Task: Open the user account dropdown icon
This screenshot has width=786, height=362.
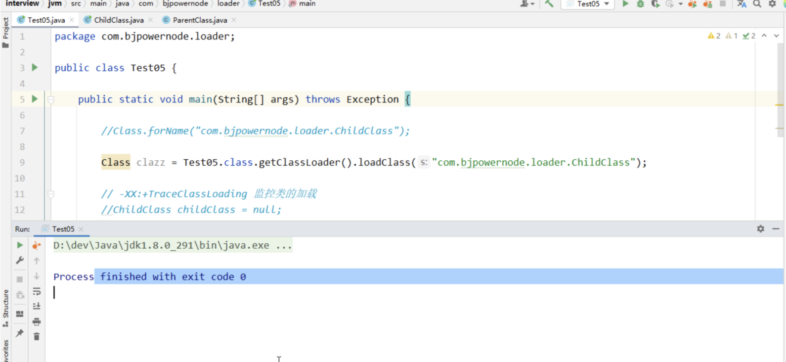Action: tap(527, 3)
